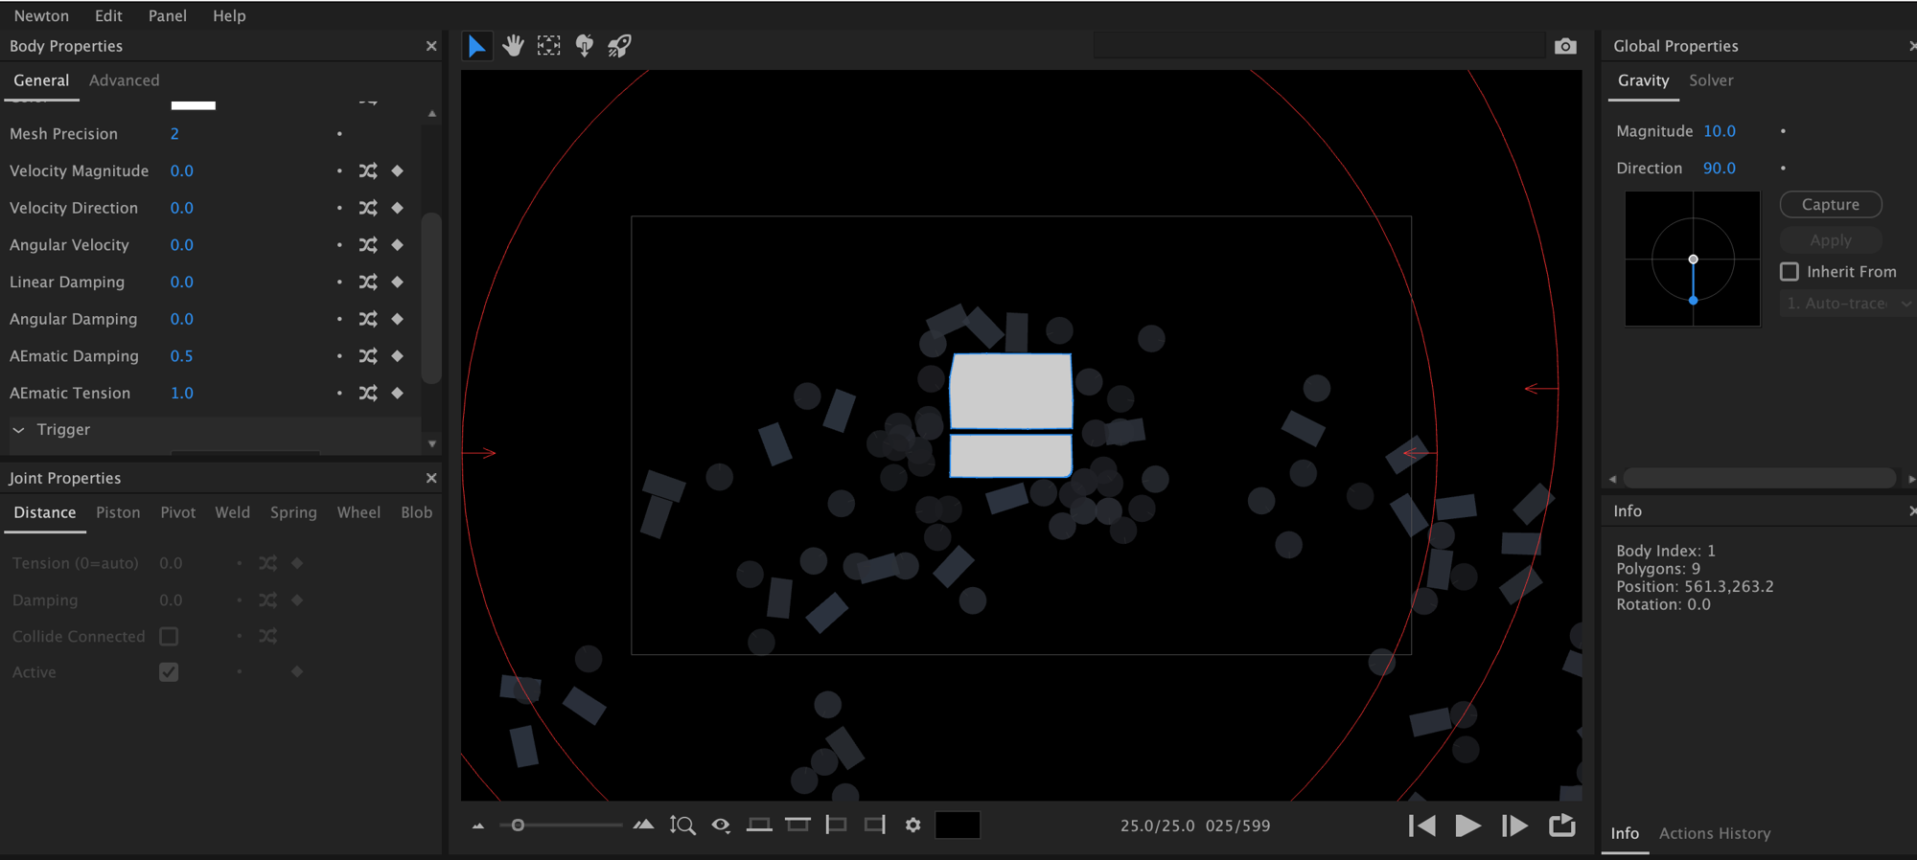Toggle Collide Connected checkbox
The width and height of the screenshot is (1917, 860).
[x=169, y=636]
